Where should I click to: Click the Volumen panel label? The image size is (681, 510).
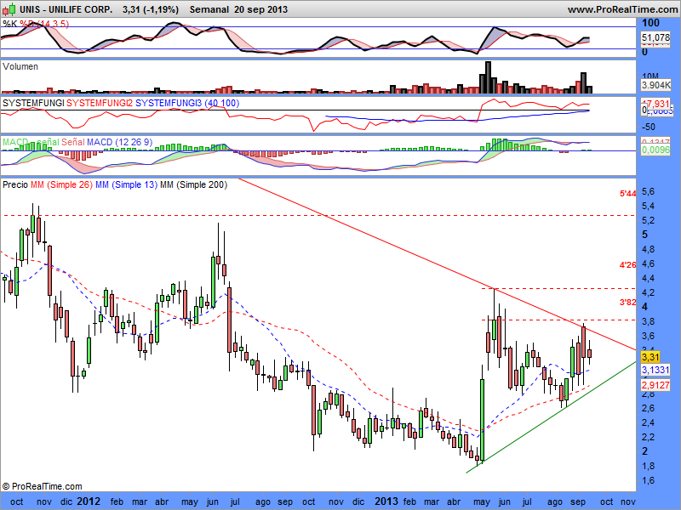pos(20,66)
